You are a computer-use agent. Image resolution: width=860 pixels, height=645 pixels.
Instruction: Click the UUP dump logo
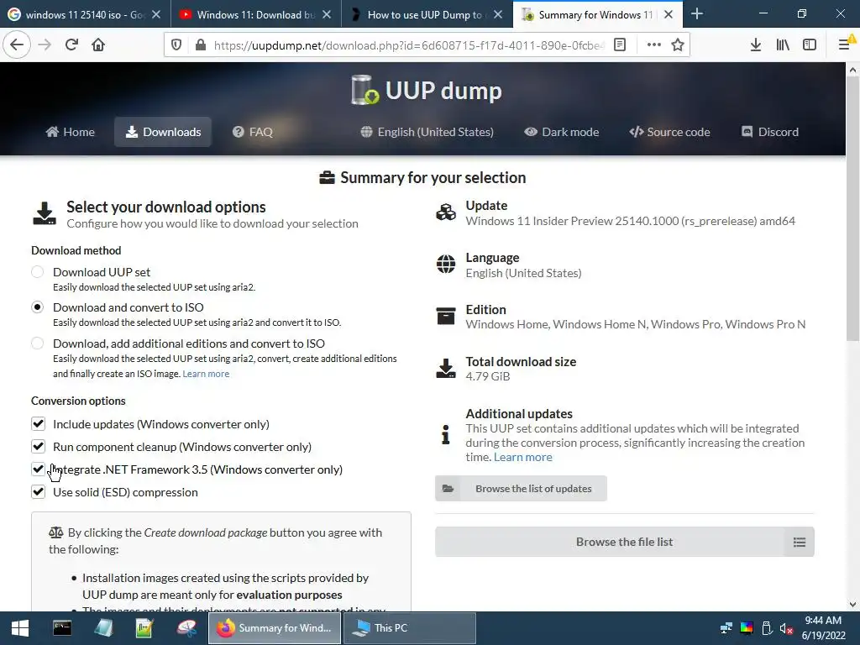pos(426,91)
